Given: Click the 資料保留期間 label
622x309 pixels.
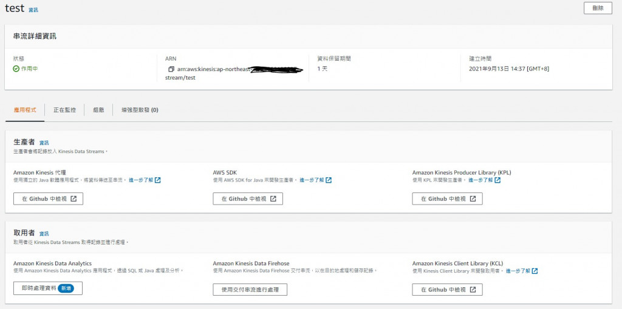Looking at the screenshot, I should pos(334,59).
